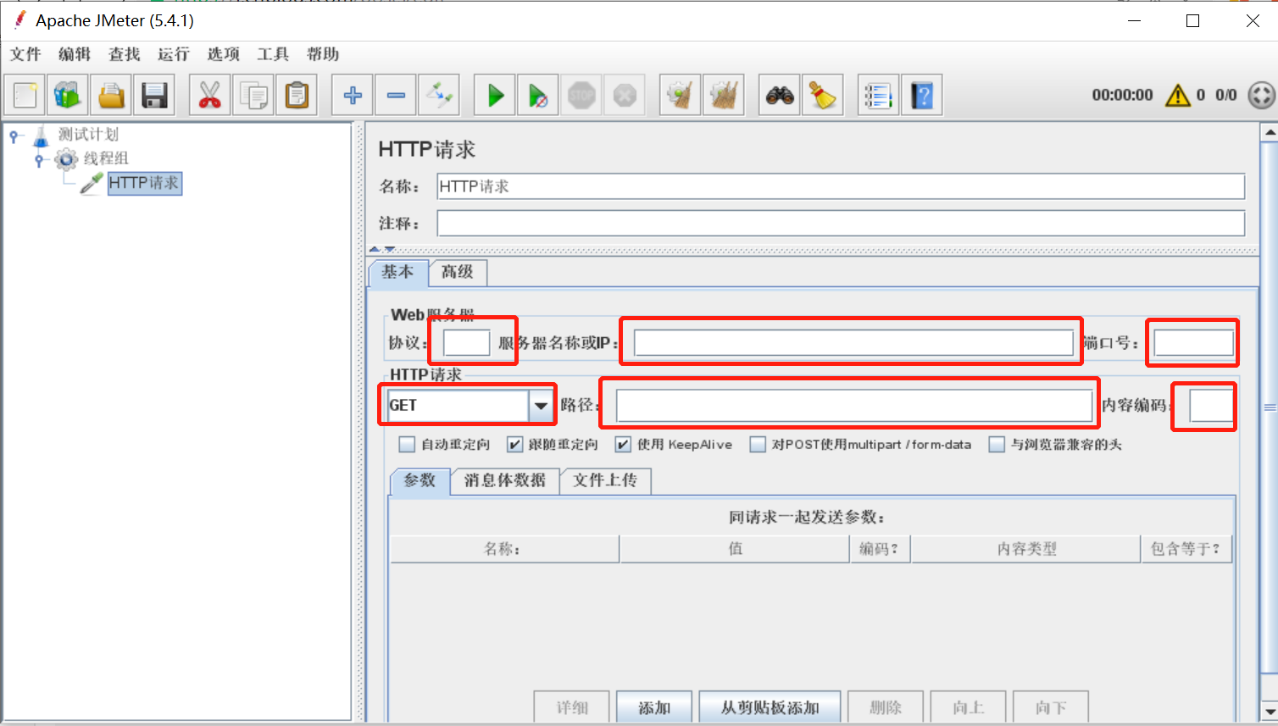The width and height of the screenshot is (1278, 726).
Task: Select the HTTP请求 tree node
Action: pos(144,182)
